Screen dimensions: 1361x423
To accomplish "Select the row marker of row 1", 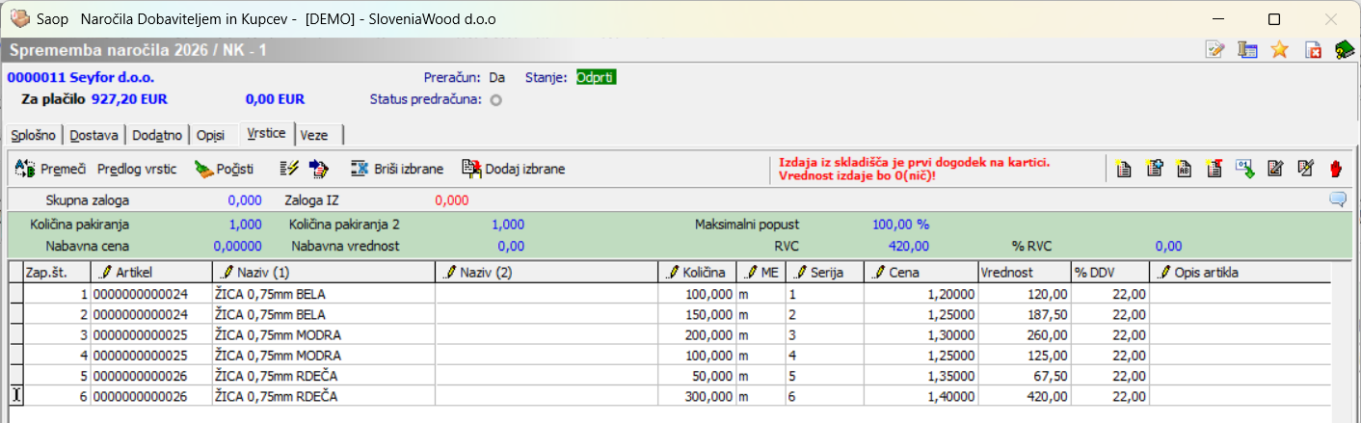I will tap(15, 292).
